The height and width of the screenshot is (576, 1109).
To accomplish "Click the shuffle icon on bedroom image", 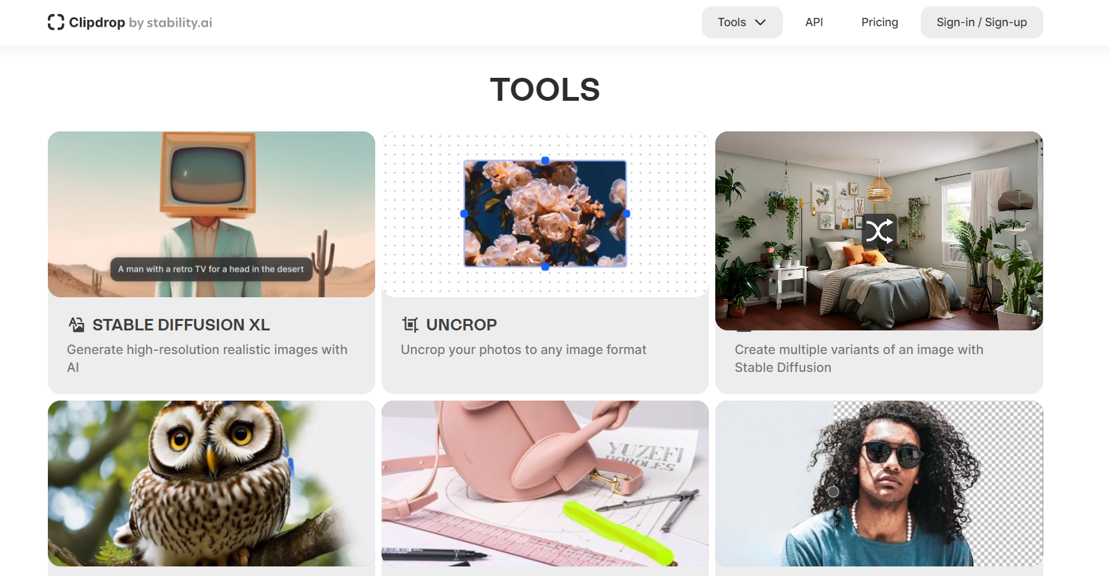I will [x=879, y=232].
